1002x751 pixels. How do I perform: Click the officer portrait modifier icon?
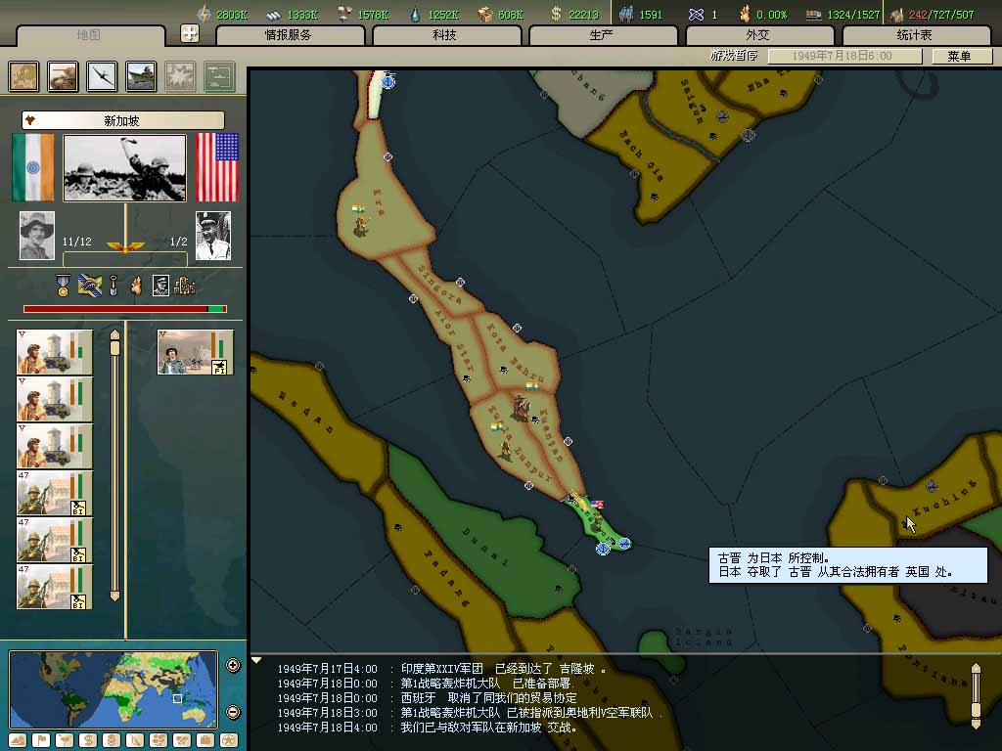pyautogui.click(x=160, y=286)
